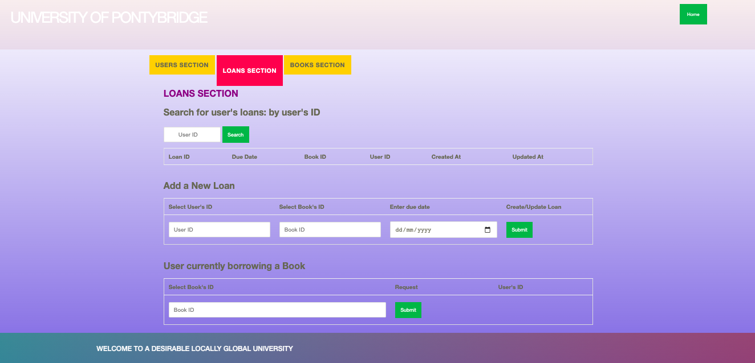
Task: Click the Book ID field under Add a New Loan
Action: 330,229
